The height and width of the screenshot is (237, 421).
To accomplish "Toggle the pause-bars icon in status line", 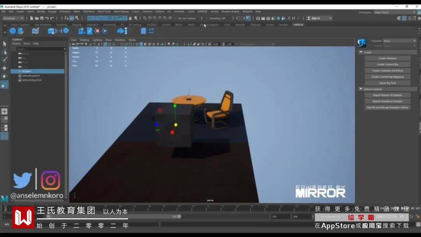I will tap(294, 18).
